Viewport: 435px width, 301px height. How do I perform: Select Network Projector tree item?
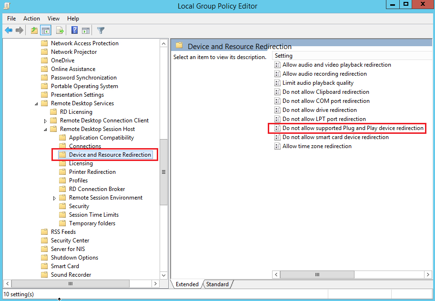74,52
